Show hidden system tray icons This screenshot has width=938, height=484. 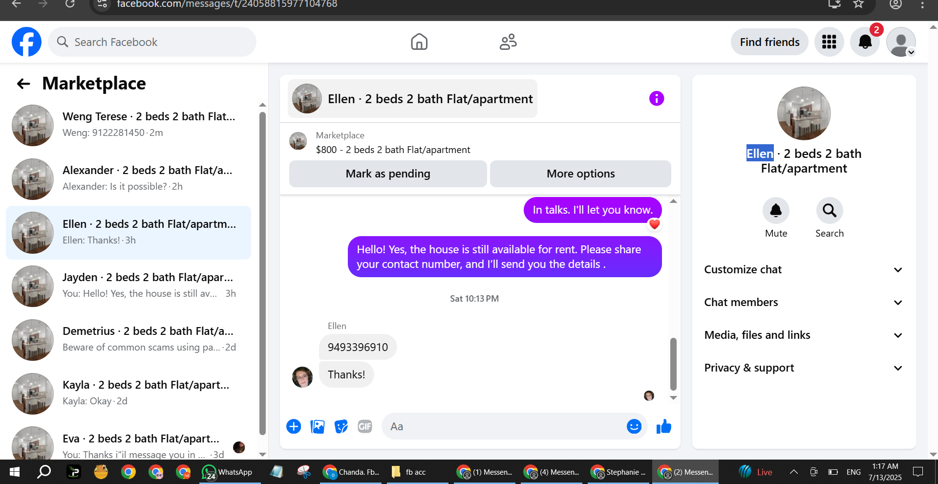[794, 472]
